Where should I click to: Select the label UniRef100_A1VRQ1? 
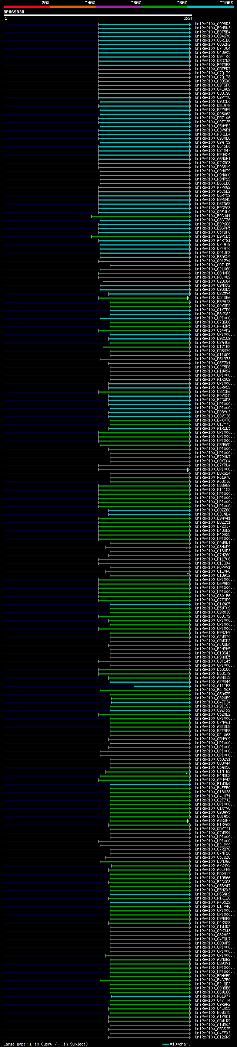point(213,1017)
